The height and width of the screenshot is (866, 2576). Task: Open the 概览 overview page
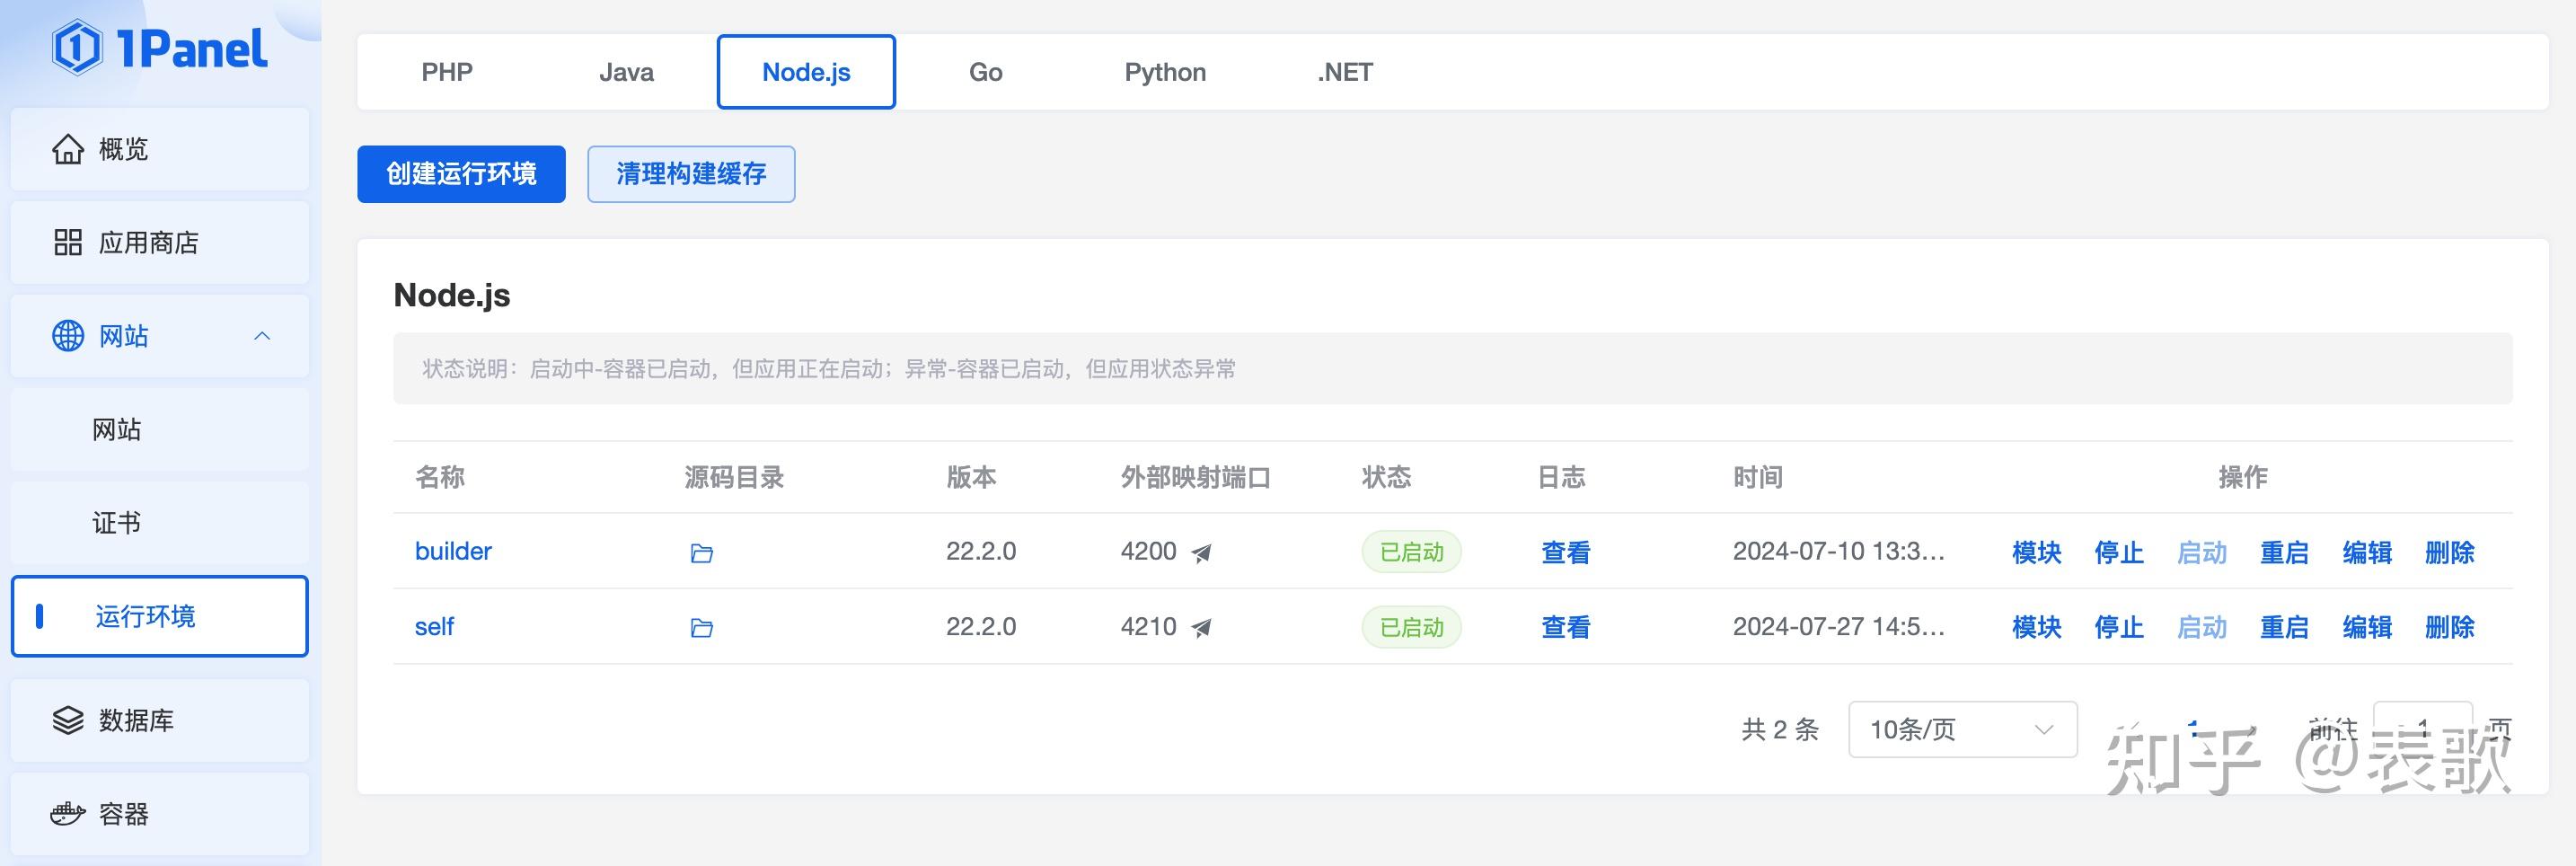coord(160,149)
